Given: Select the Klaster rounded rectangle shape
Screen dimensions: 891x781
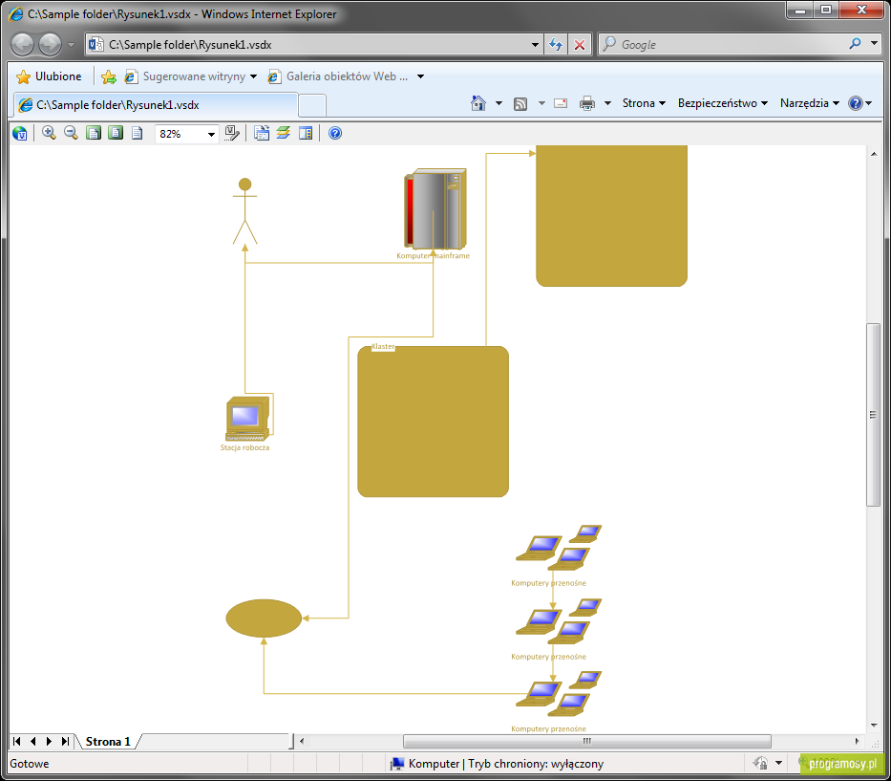Looking at the screenshot, I should (x=433, y=422).
